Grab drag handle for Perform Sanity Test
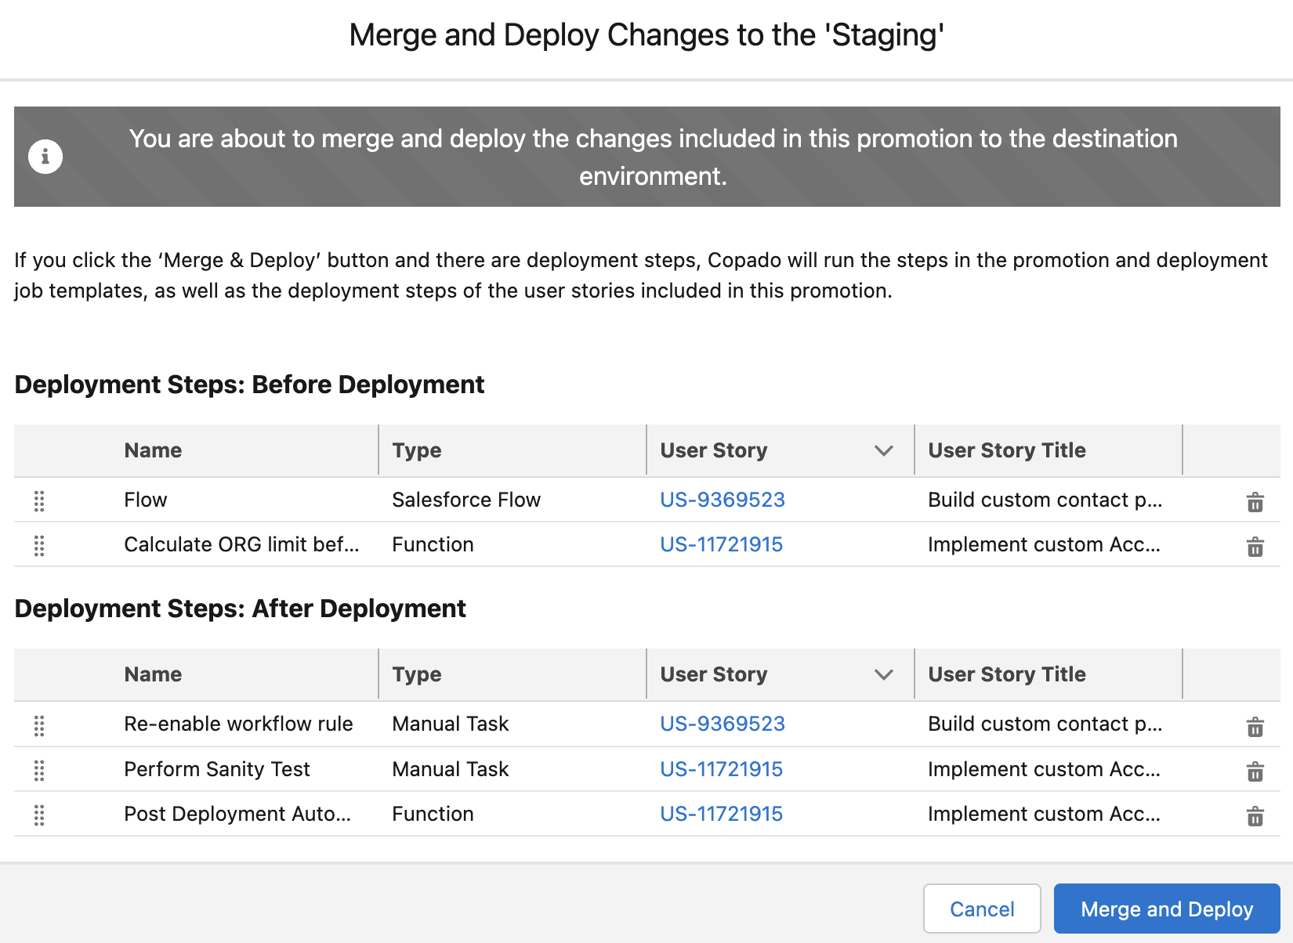Image resolution: width=1293 pixels, height=943 pixels. point(39,770)
